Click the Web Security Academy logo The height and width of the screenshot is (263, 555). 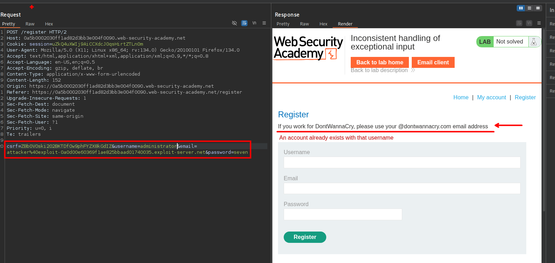[308, 48]
